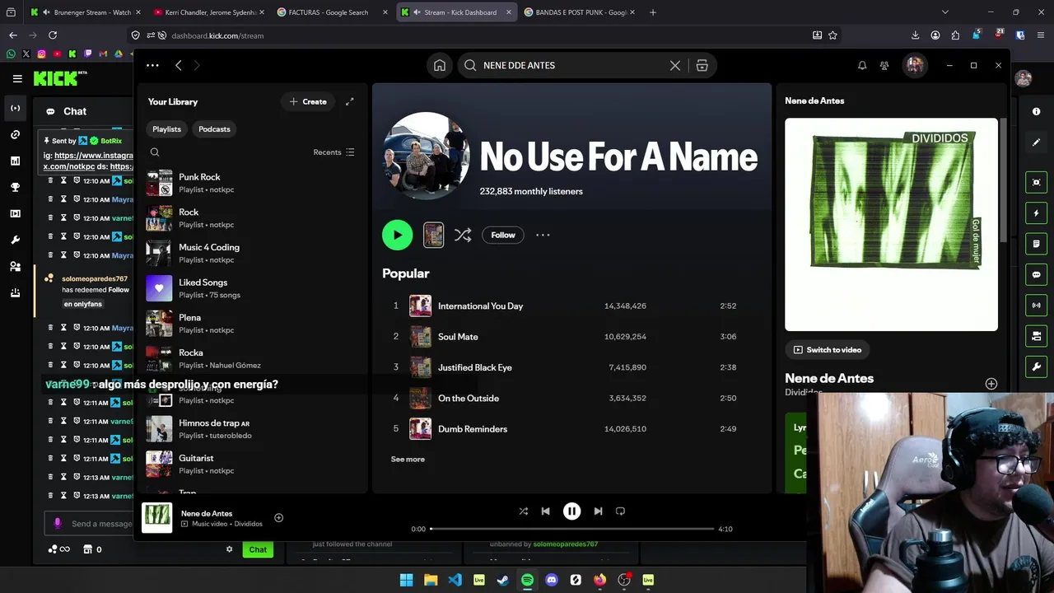Open Plena playlist

click(252, 324)
